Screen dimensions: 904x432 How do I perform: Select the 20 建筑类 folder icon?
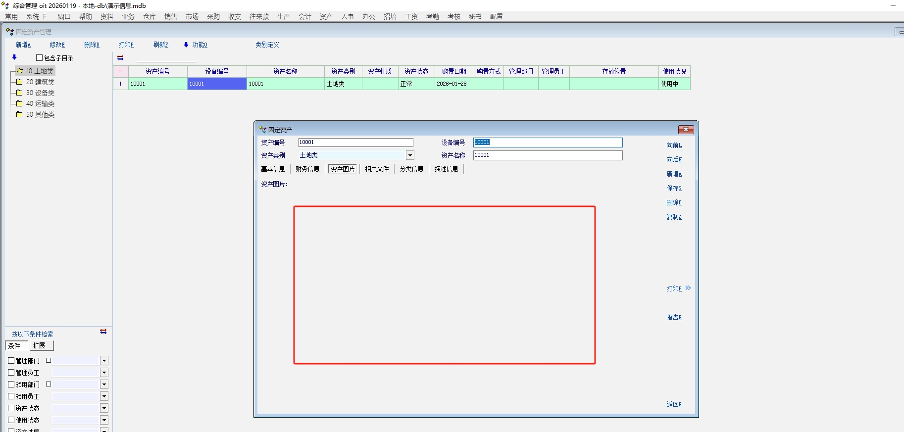tap(19, 82)
